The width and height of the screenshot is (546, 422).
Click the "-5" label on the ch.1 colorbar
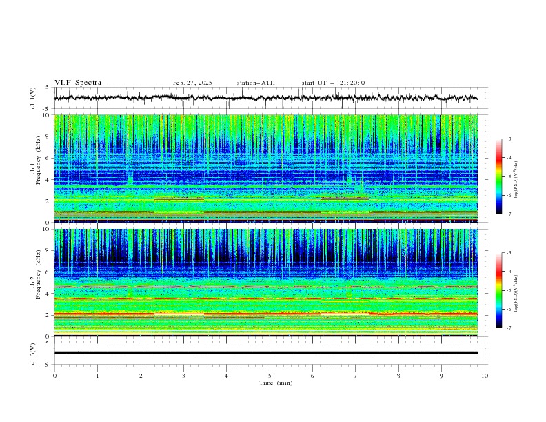coord(509,177)
